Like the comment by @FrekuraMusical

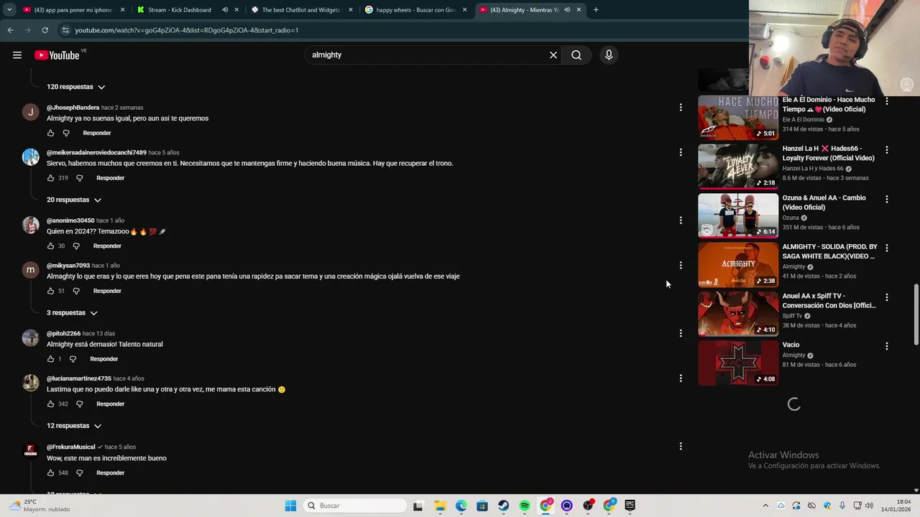[50, 473]
